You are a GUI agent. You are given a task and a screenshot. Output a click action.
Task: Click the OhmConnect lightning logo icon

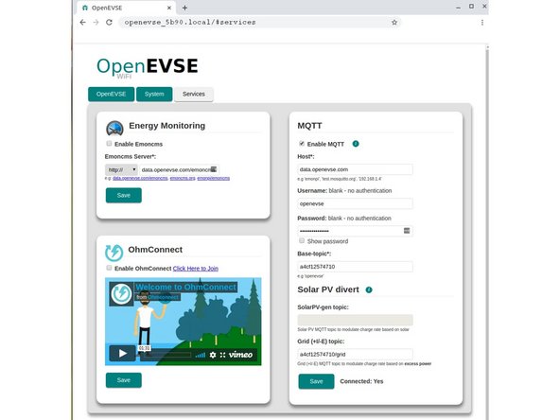pyautogui.click(x=114, y=253)
